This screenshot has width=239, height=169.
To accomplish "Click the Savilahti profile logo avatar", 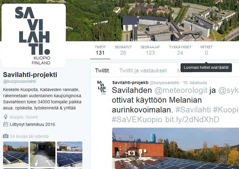I will coord(34,36).
